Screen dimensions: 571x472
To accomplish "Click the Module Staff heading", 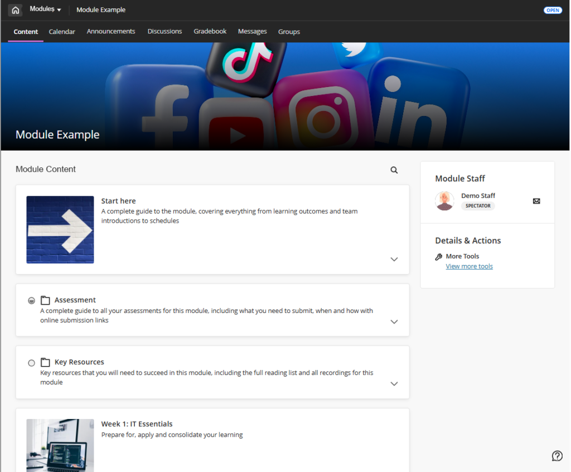I will pos(460,179).
